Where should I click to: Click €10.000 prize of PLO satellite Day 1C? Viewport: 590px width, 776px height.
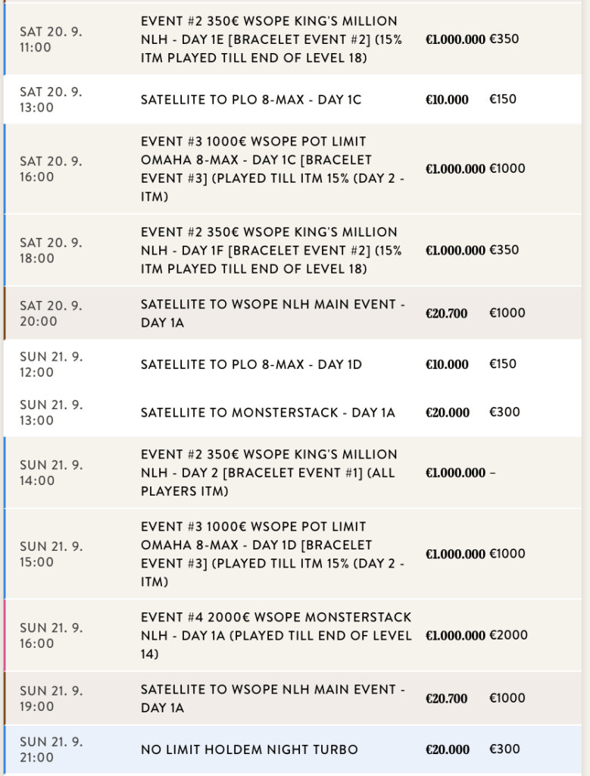(447, 100)
